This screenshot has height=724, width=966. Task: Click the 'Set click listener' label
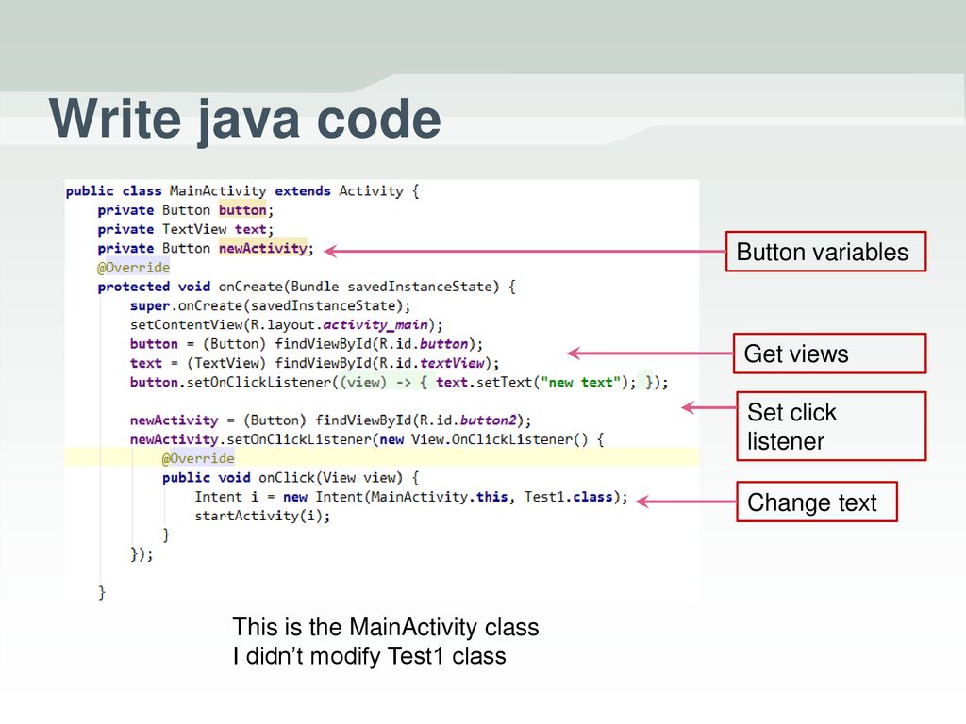831,426
